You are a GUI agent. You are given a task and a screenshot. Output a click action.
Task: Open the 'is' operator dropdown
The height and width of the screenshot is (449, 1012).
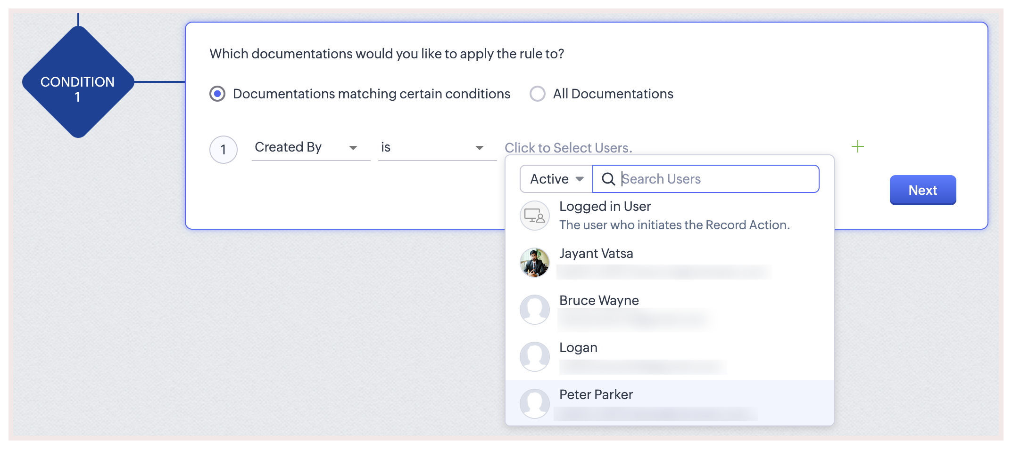(x=437, y=148)
